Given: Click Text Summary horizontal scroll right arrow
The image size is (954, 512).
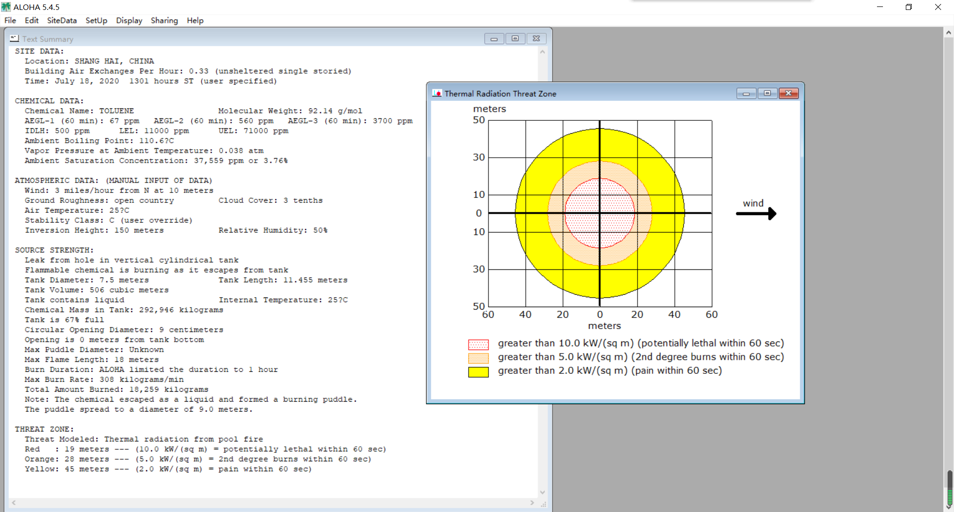Looking at the screenshot, I should click(532, 503).
